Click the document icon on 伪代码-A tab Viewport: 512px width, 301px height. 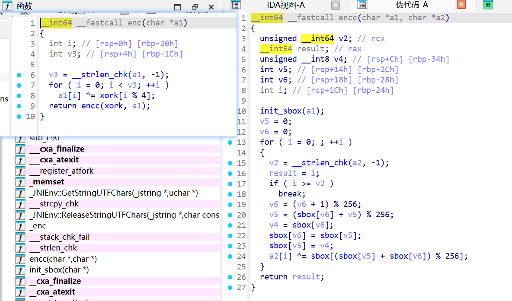pyautogui.click(x=362, y=5)
